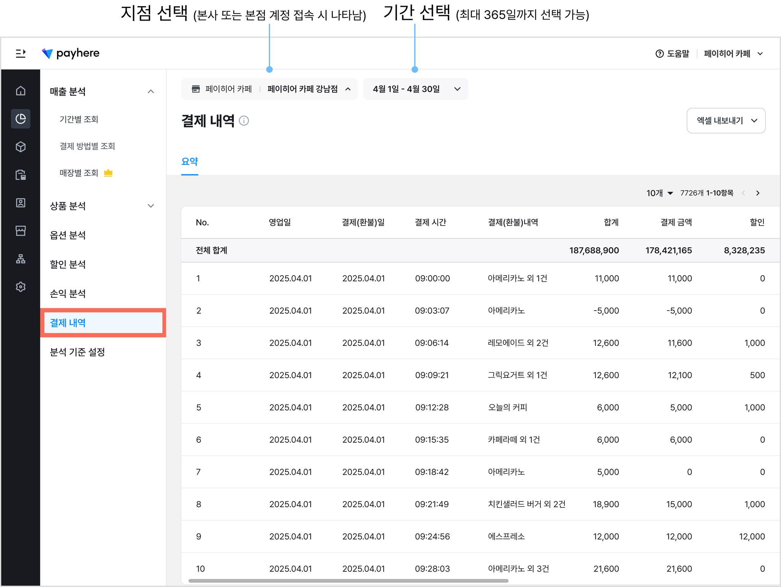The height and width of the screenshot is (587, 781).
Task: Open 결제 방법별 조회 menu item
Action: pos(87,146)
